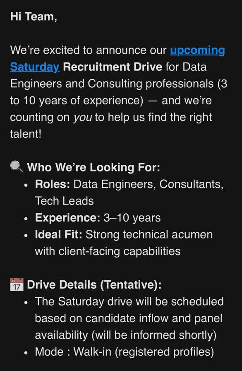Click the word 'talent!' ending the paragraph
This screenshot has height=371, width=242.
26,134
